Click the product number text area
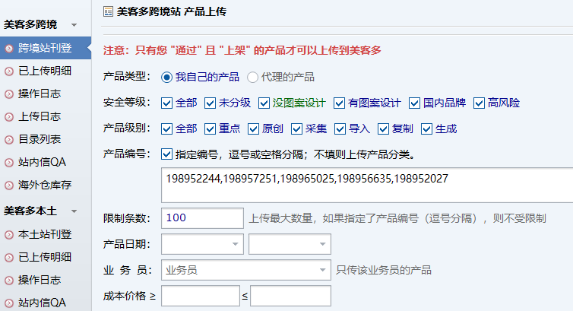The image size is (573, 311). (x=367, y=186)
